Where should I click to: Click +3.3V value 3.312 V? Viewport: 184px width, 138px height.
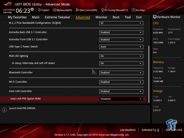pos(157,110)
